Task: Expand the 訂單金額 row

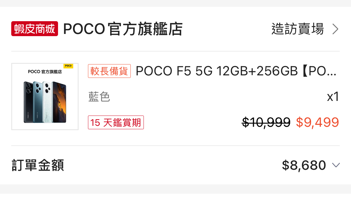Action: (38, 165)
